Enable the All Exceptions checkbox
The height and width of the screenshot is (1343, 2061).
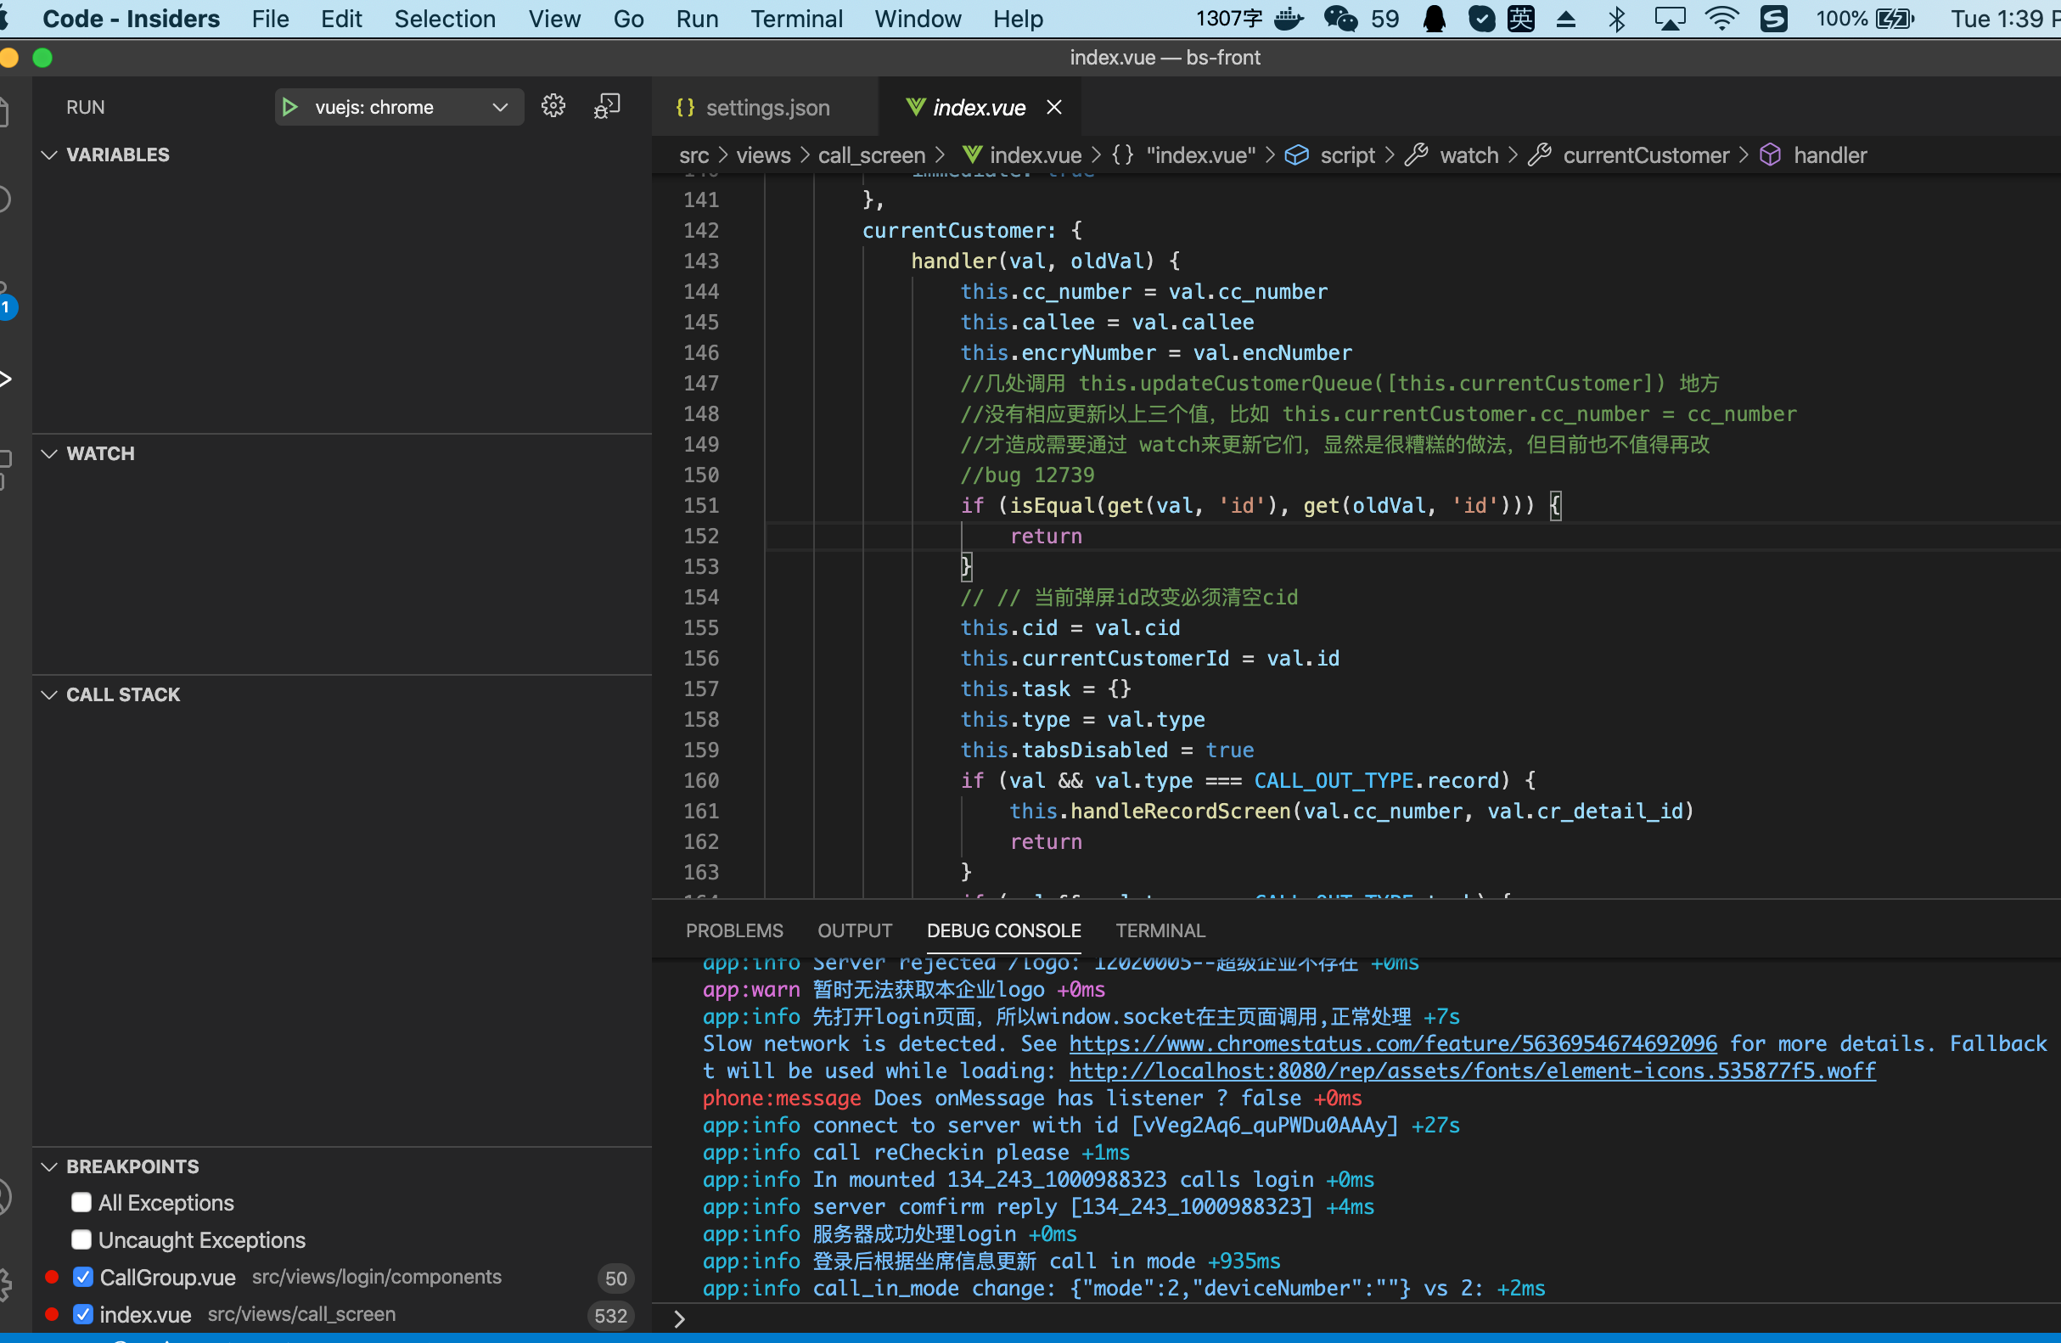(81, 1202)
